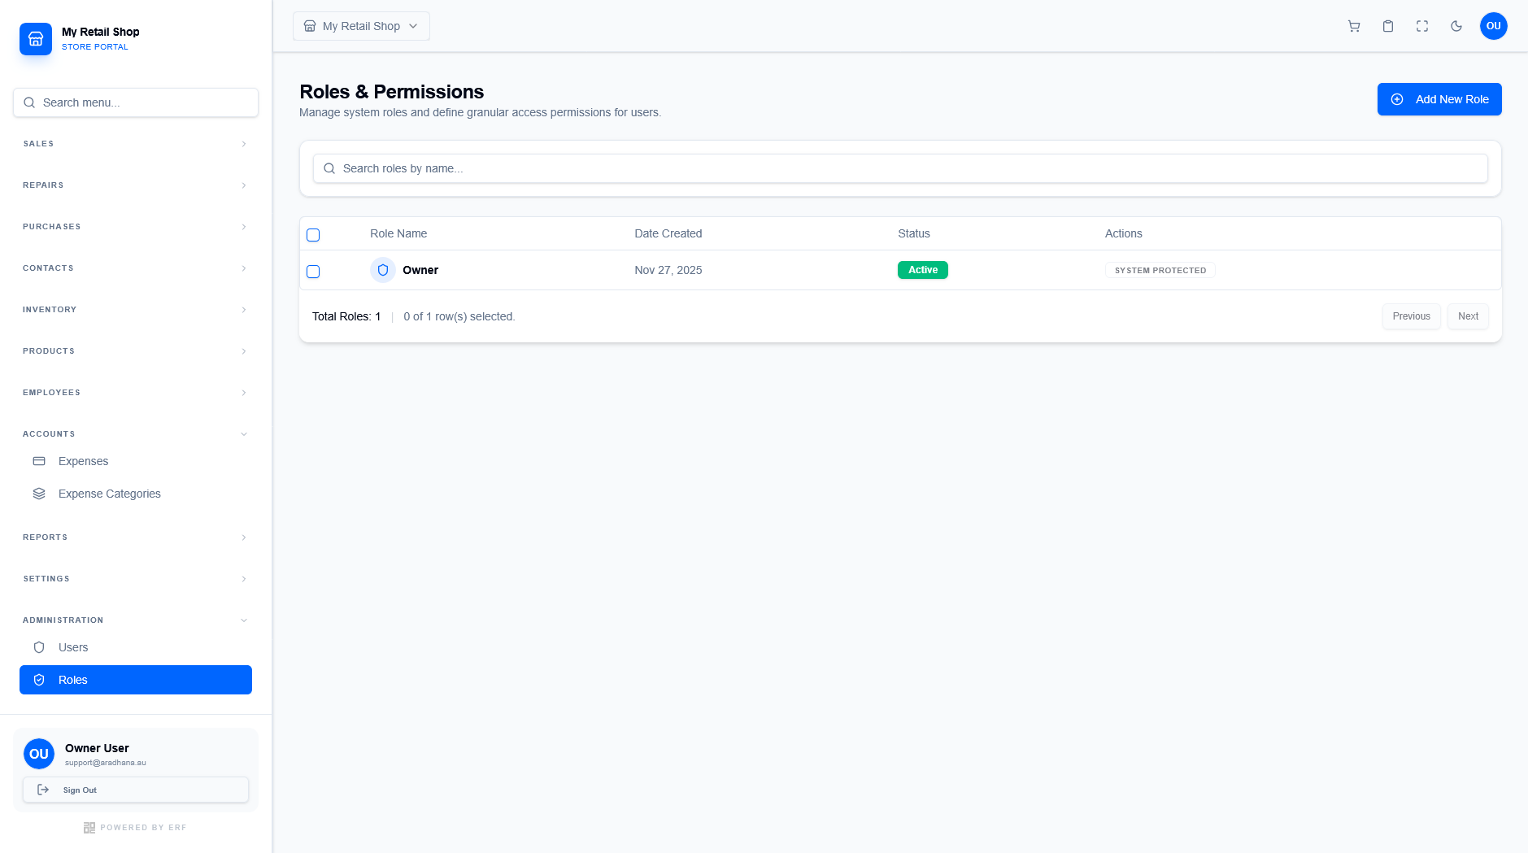The image size is (1528, 853).
Task: Select the Users shield icon under Administration
Action: click(39, 647)
